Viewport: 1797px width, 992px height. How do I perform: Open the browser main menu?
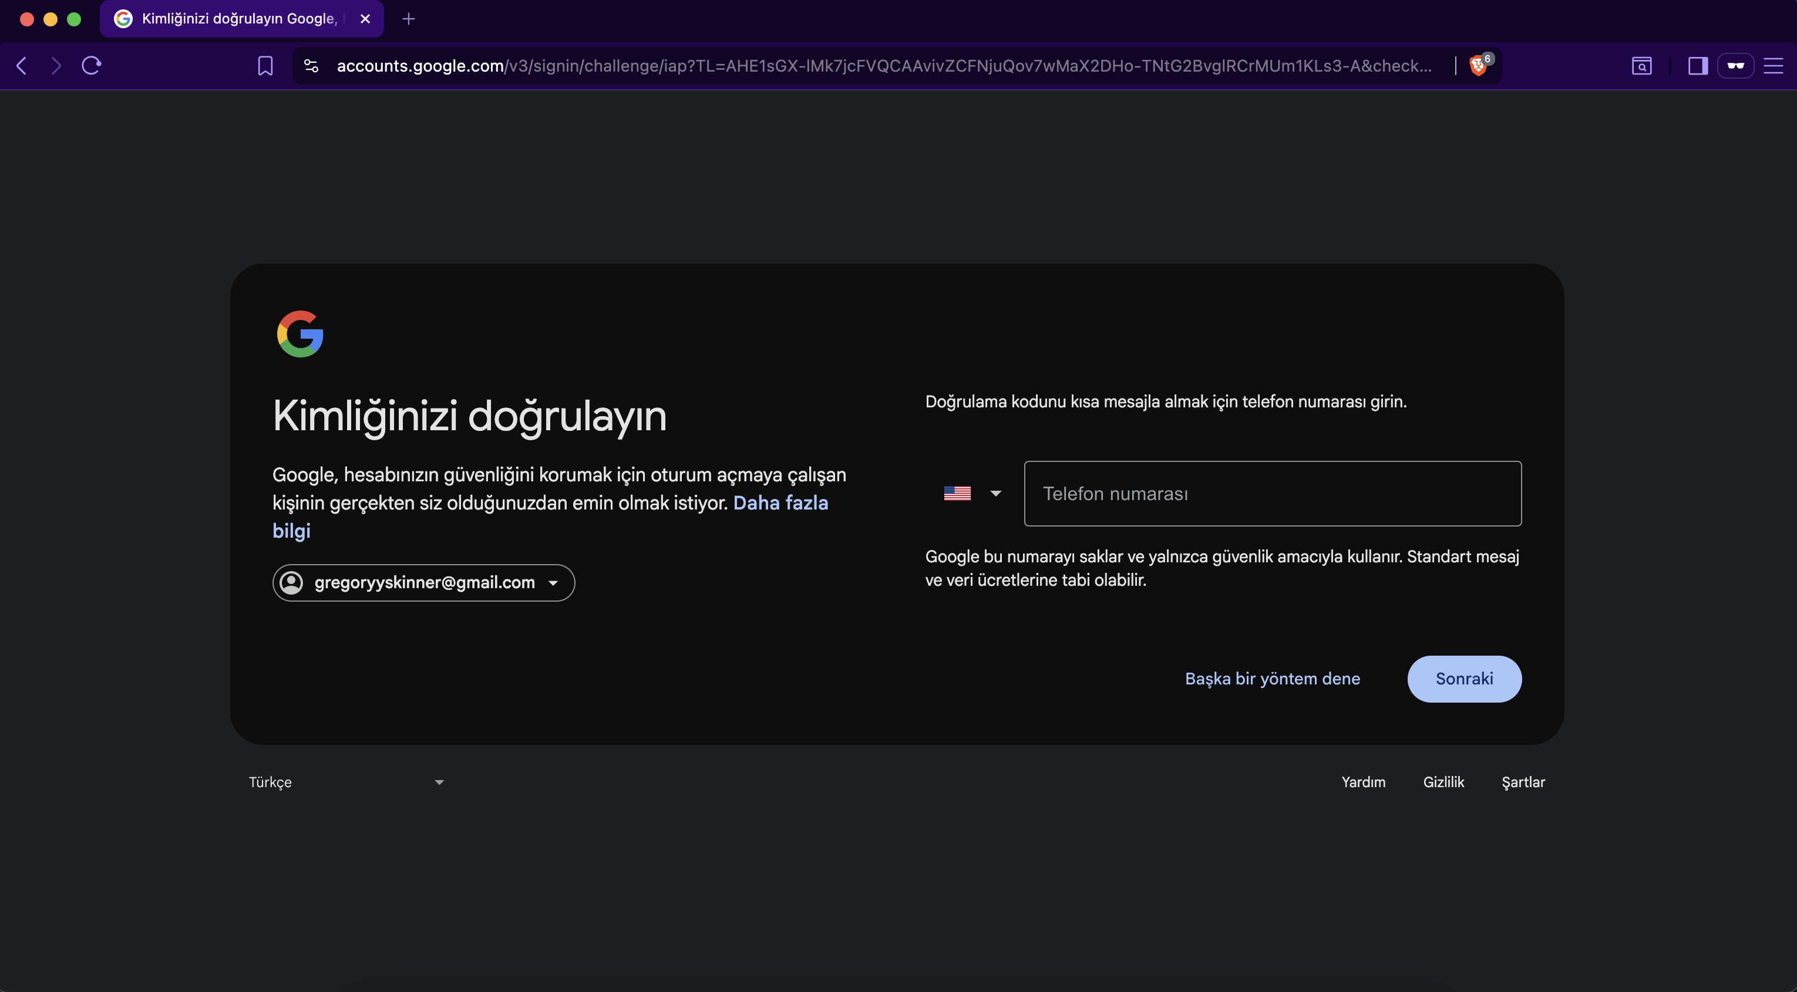click(x=1774, y=66)
